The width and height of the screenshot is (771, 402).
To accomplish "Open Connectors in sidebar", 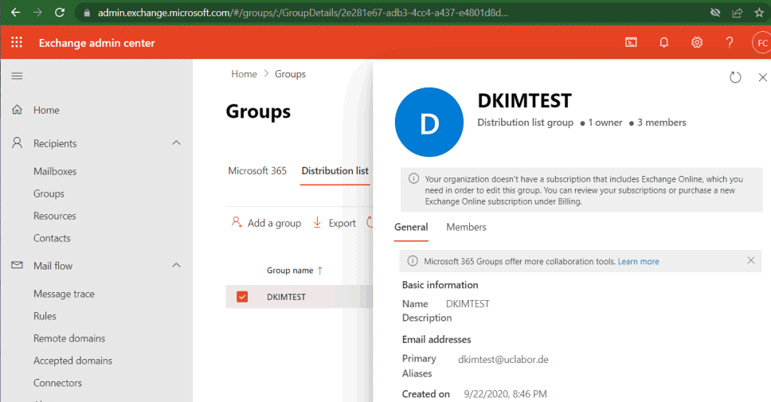I will tap(57, 383).
